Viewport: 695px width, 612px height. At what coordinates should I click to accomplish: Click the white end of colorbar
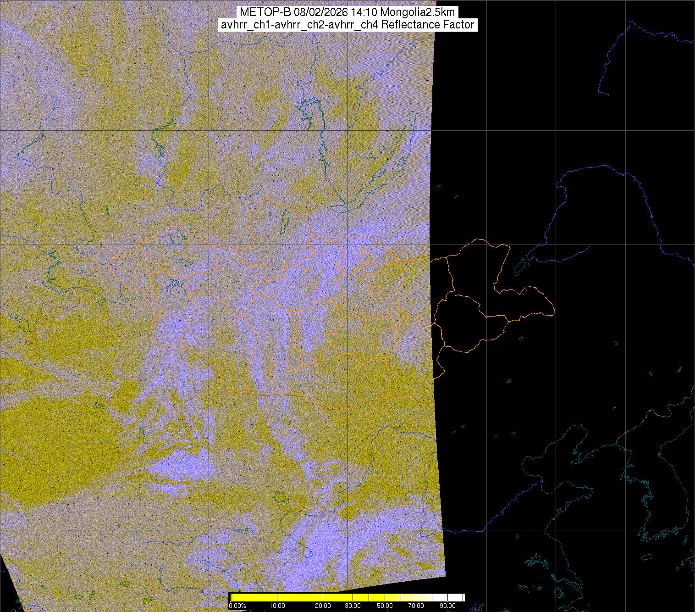[458, 597]
